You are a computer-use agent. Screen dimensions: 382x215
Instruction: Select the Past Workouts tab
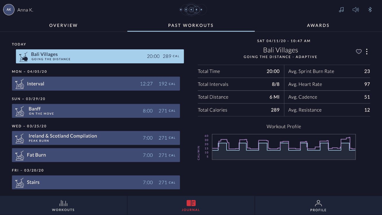[191, 25]
